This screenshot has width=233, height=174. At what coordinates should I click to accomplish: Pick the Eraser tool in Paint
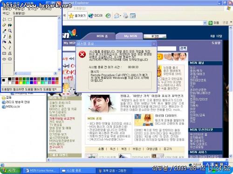tap(4, 25)
